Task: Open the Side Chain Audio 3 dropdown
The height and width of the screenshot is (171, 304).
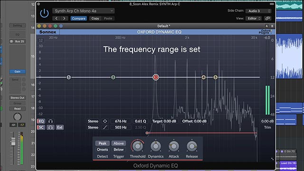Action: 258,11
